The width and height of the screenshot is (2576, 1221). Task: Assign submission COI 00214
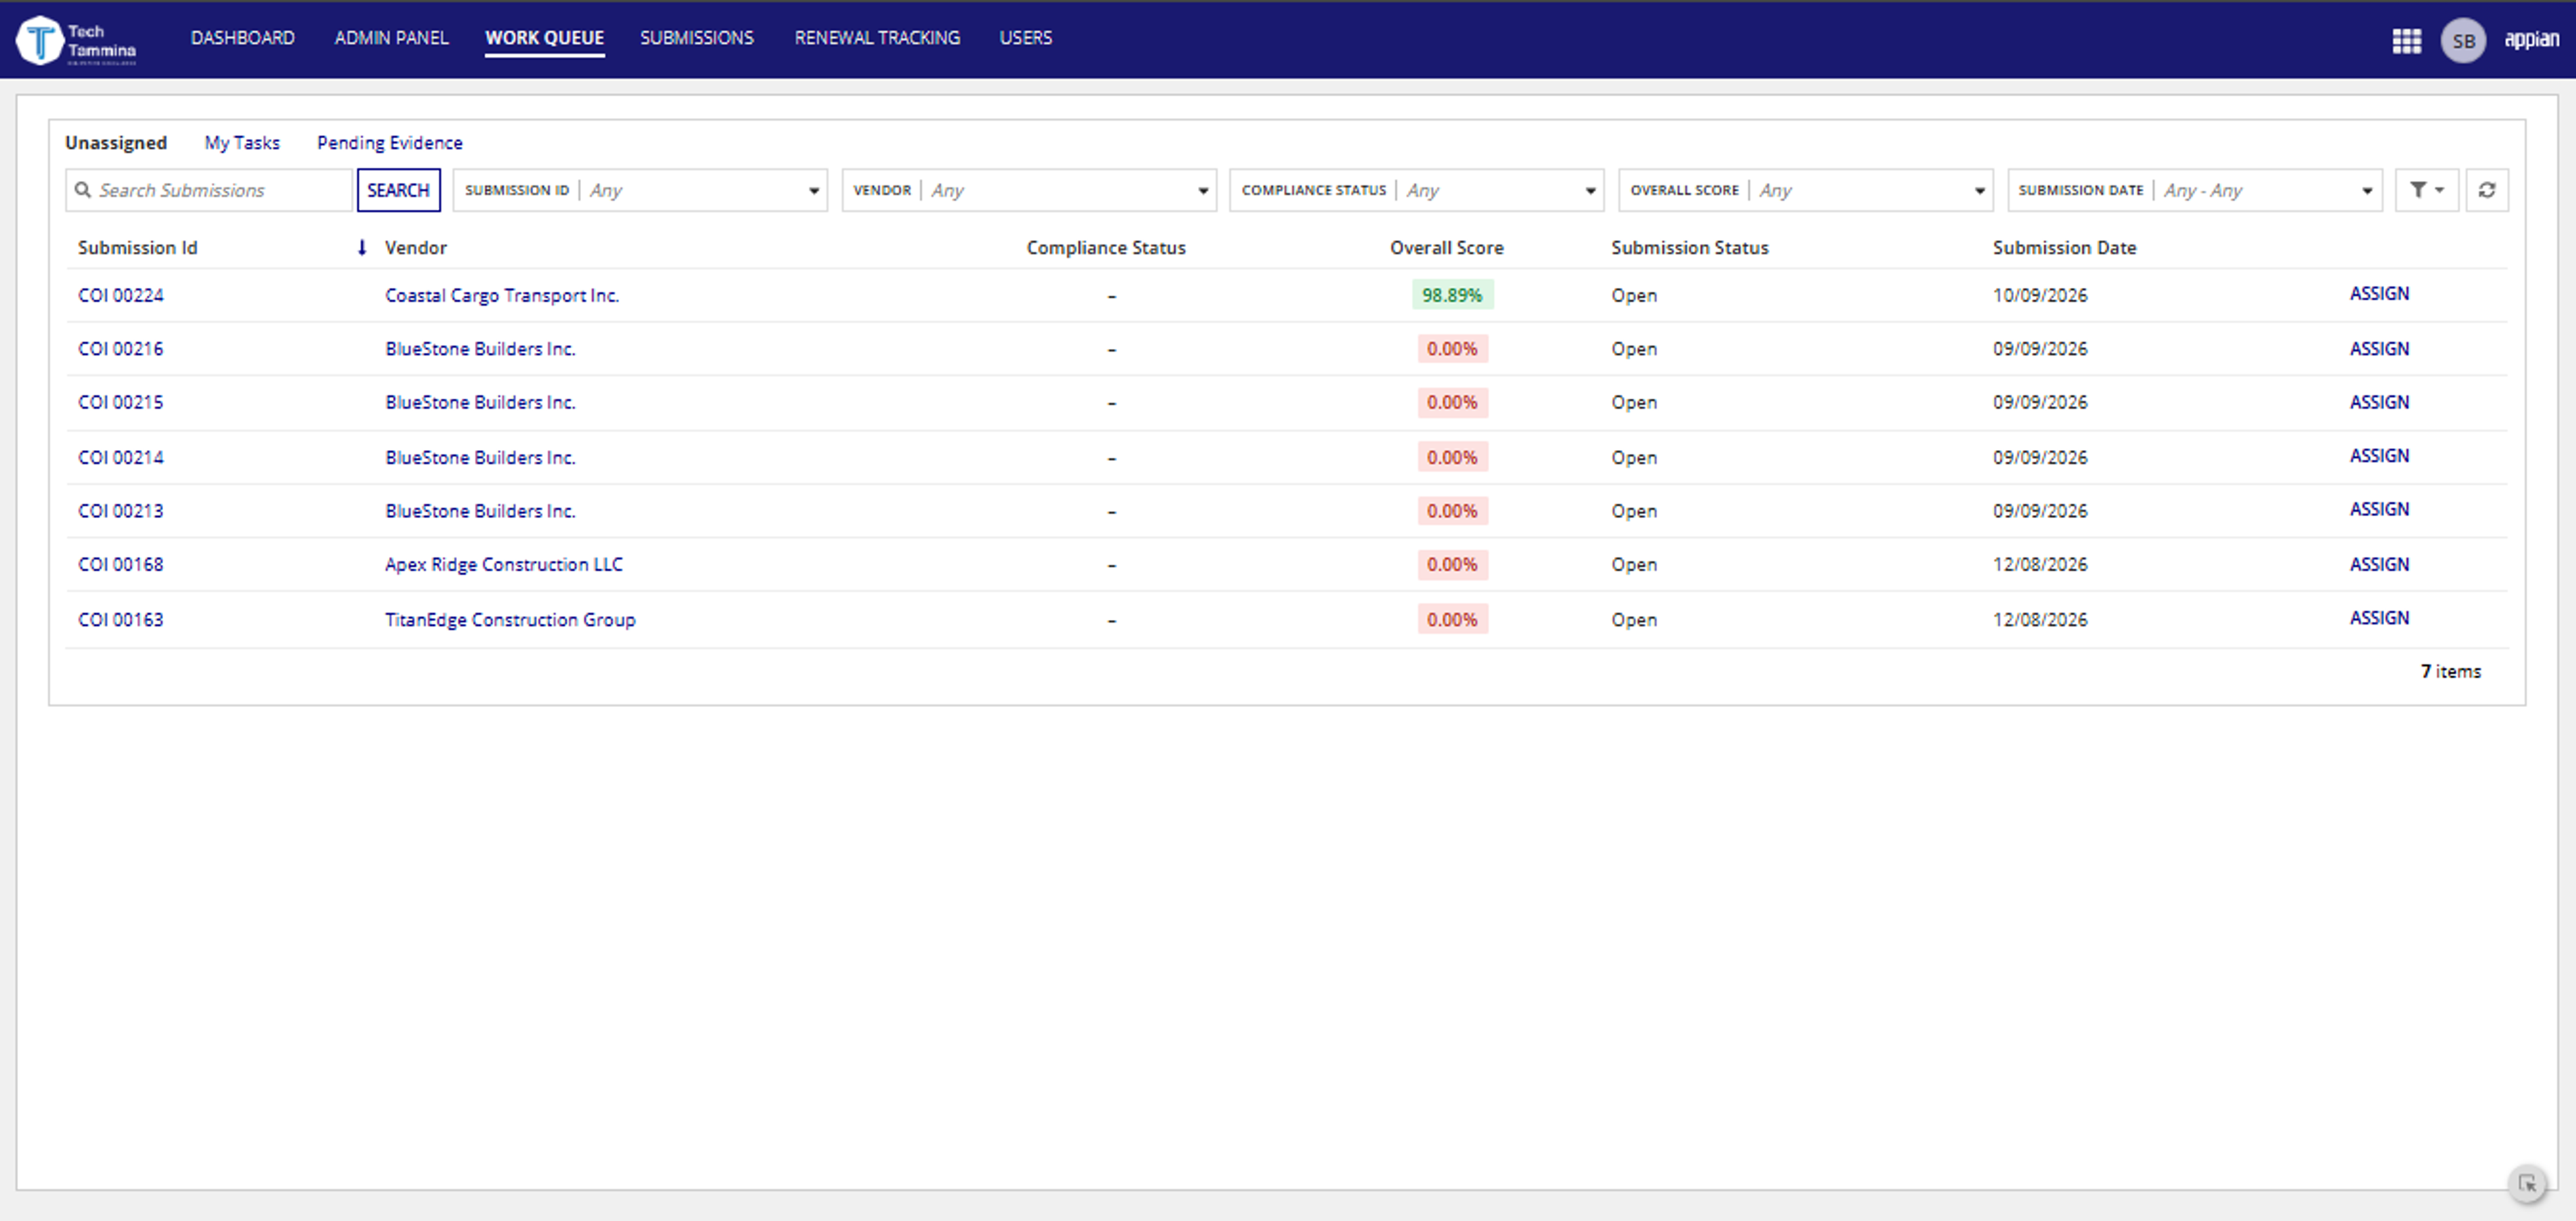(2379, 456)
